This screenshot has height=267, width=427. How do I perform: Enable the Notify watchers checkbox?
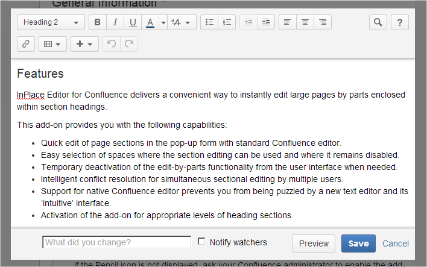tap(201, 242)
